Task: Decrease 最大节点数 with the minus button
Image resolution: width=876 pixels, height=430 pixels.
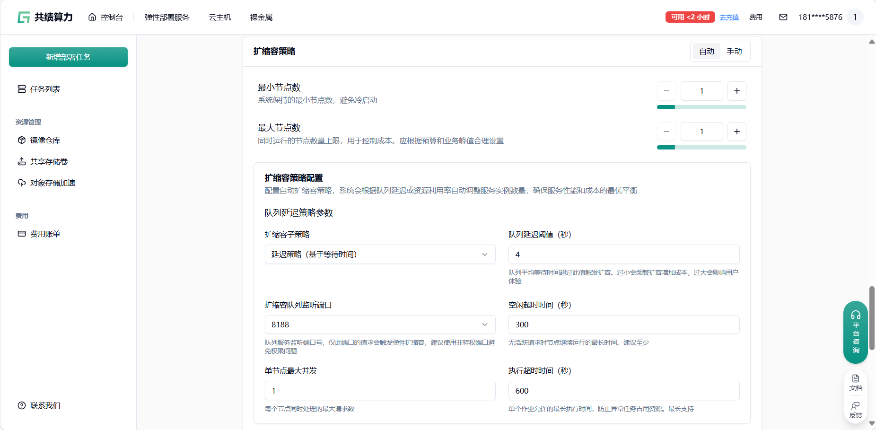Action: (666, 132)
